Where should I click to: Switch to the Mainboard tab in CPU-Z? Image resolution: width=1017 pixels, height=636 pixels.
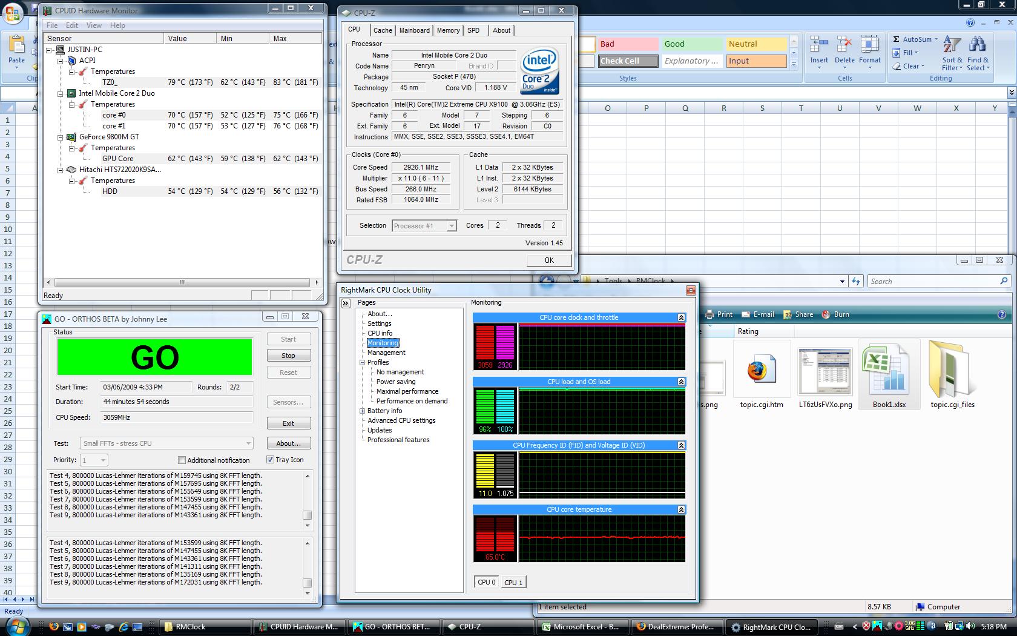click(x=415, y=30)
